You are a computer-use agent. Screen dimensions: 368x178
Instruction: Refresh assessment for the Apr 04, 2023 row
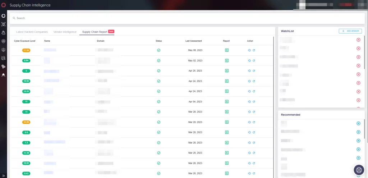[x=254, y=102]
